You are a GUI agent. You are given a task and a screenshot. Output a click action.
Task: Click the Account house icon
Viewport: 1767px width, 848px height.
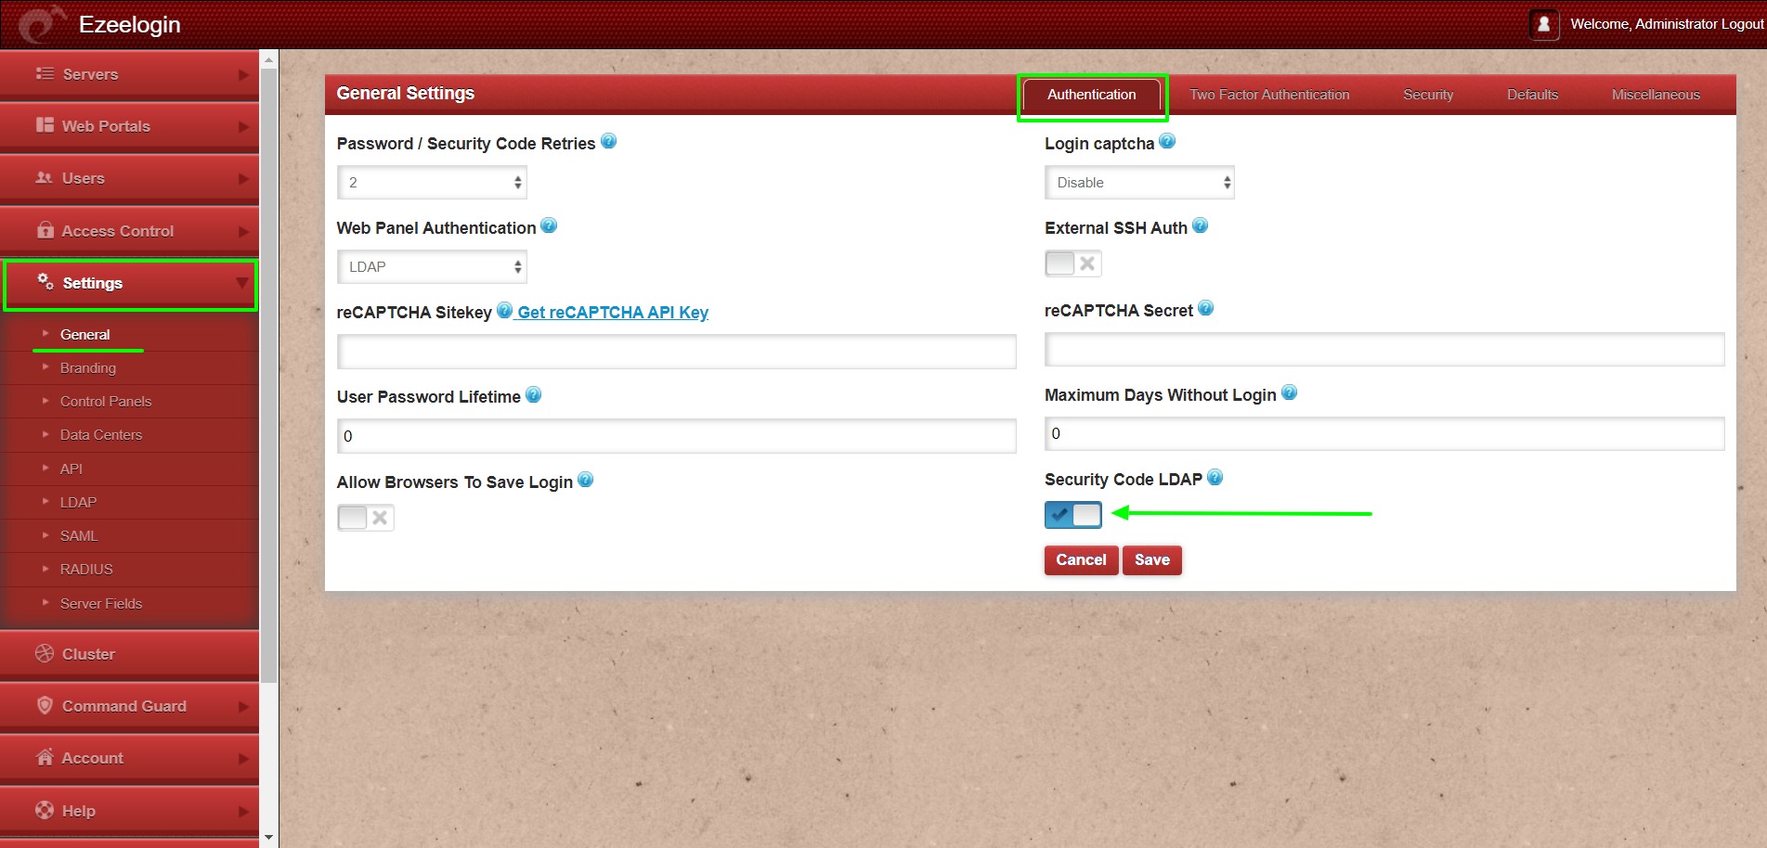[x=45, y=757]
